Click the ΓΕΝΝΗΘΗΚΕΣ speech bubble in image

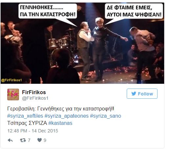(x=48, y=11)
